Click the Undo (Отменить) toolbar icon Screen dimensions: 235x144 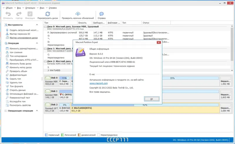8,14
